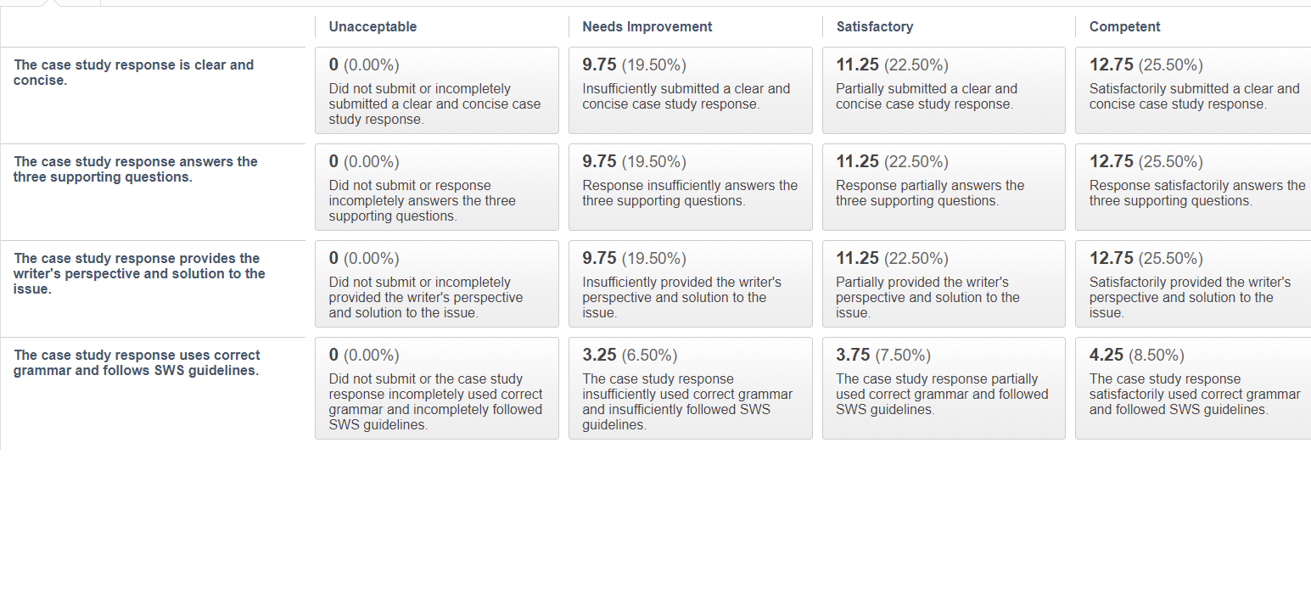Image resolution: width=1311 pixels, height=611 pixels.
Task: Click the Satisfactory column header
Action: click(x=875, y=26)
